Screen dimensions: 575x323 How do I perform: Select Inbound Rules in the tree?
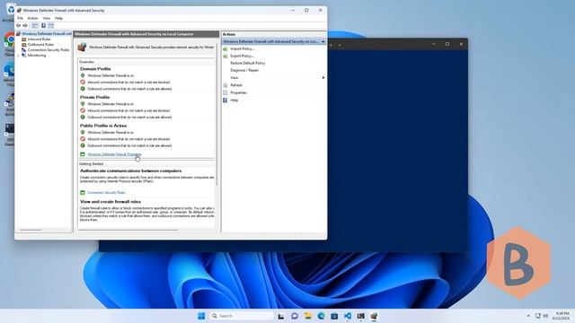coord(39,39)
